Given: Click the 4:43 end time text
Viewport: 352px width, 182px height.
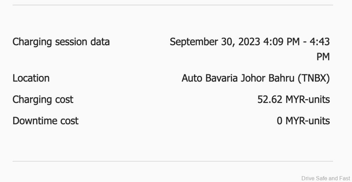Looking at the screenshot, I should click(x=320, y=42).
